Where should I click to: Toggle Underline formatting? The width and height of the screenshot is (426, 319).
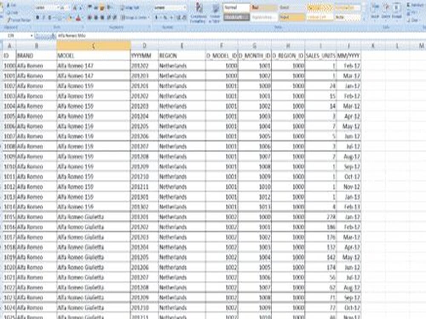click(x=50, y=18)
